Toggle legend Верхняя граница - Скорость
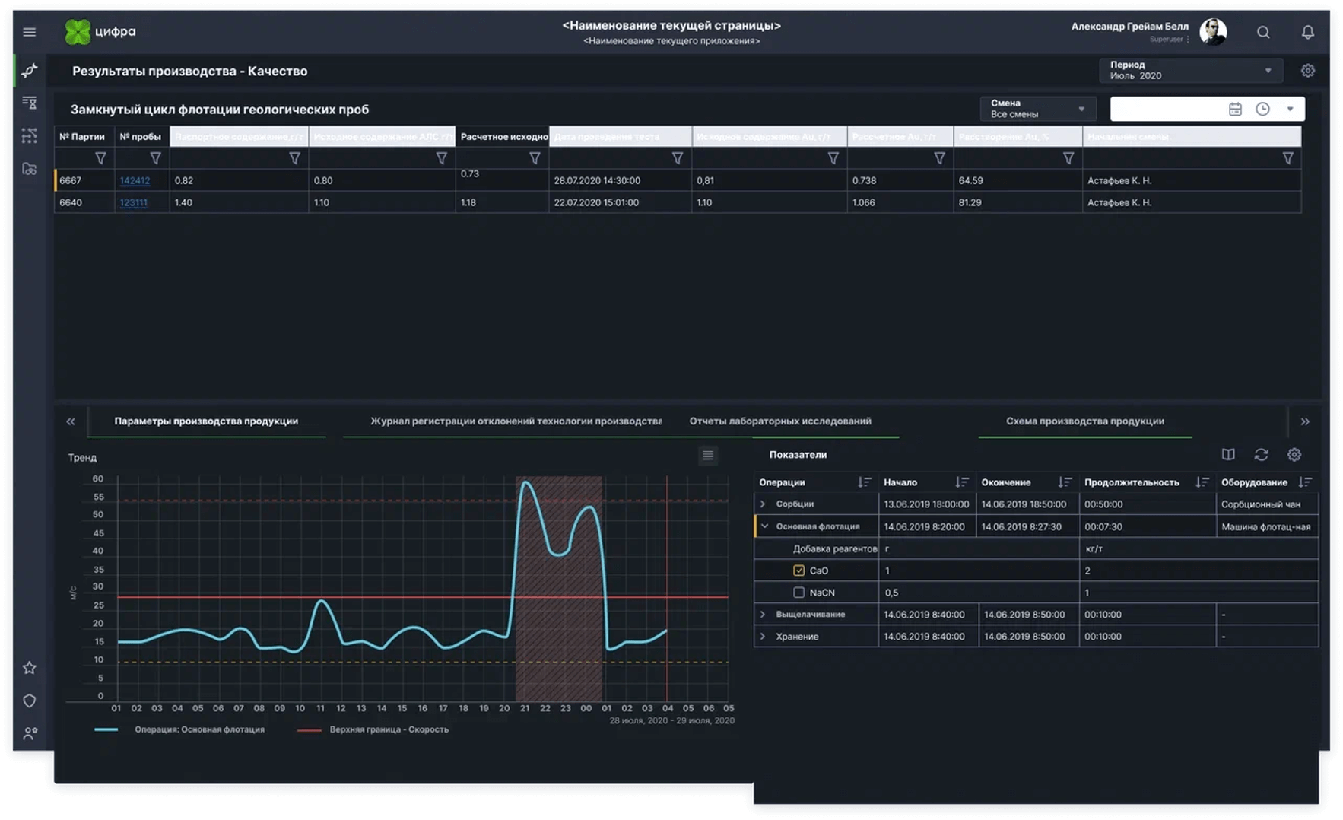Viewport: 1343px width, 820px height. click(x=373, y=729)
